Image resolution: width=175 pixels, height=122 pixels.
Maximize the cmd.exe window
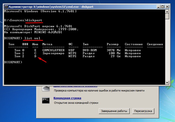(x=163, y=7)
